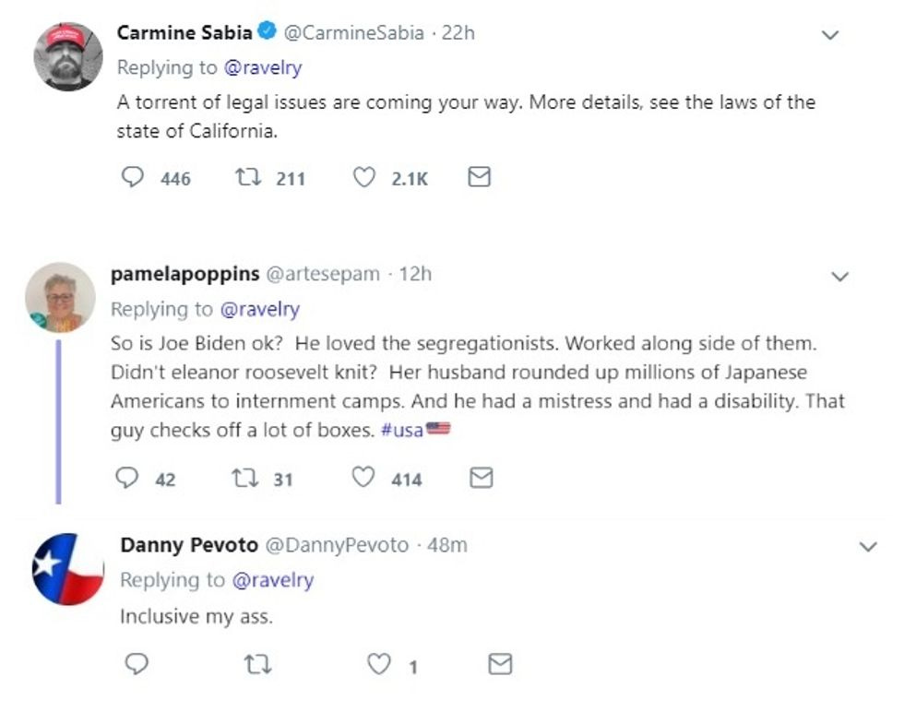The image size is (904, 712).
Task: Reply to Danny Pevoto's tweet
Action: pyautogui.click(x=136, y=664)
